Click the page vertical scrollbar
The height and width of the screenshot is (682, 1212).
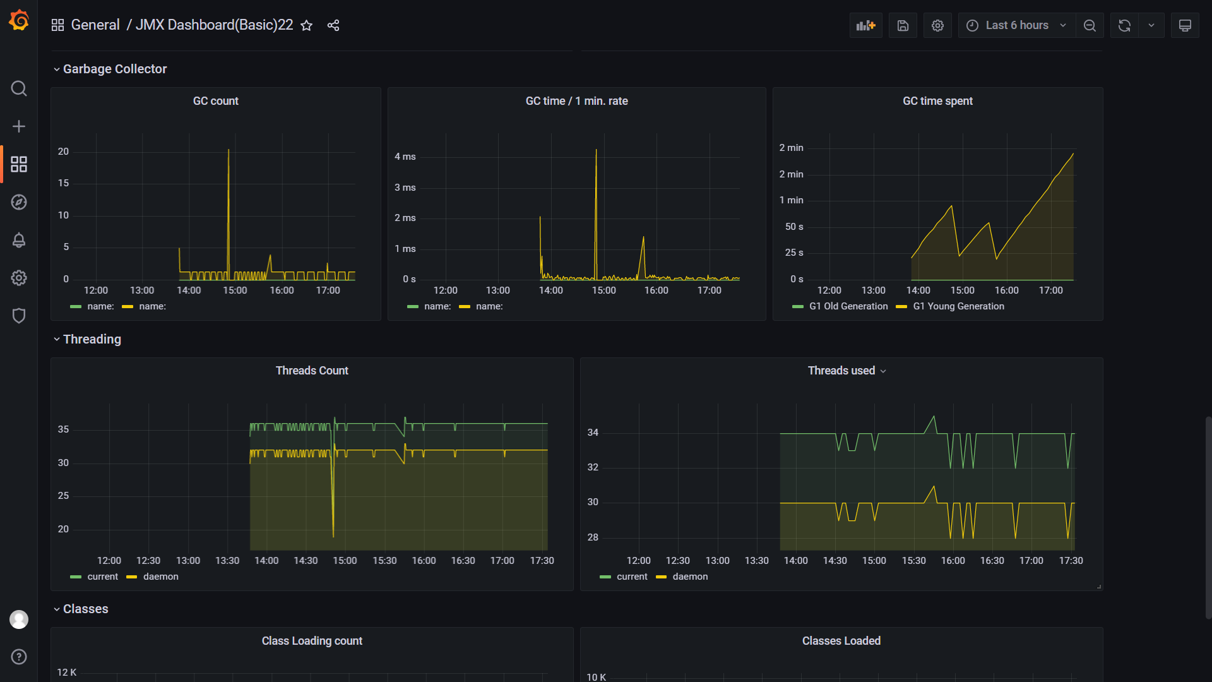tap(1208, 518)
